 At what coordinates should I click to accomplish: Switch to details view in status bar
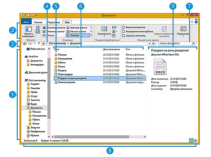(x=191, y=141)
